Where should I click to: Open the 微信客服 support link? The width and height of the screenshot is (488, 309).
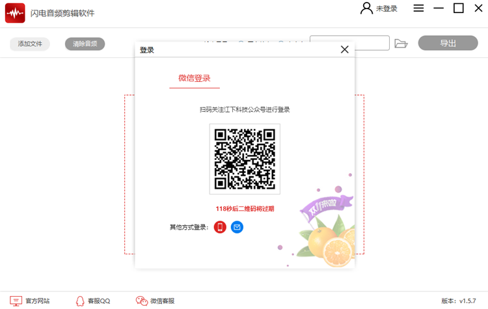click(x=163, y=301)
